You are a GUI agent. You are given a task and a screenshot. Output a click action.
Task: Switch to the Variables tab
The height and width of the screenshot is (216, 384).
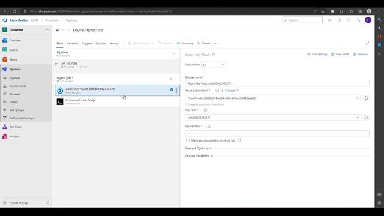point(72,43)
